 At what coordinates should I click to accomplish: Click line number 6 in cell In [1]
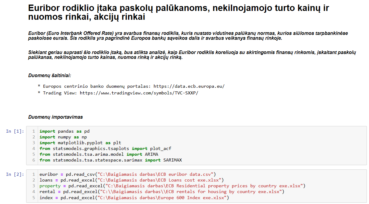[x=34, y=160]
